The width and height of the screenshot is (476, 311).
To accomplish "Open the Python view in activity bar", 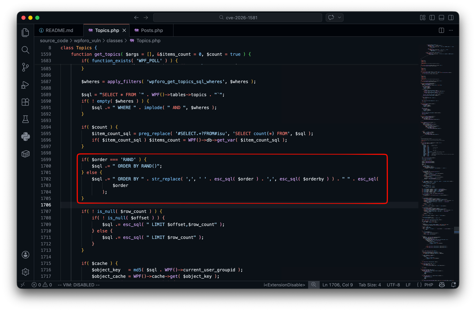I will (x=26, y=137).
